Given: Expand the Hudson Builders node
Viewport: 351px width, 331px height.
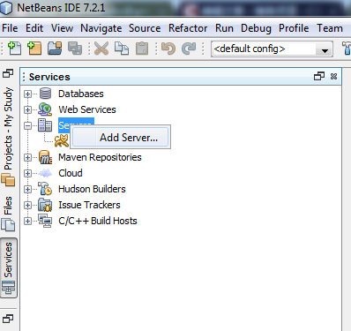Looking at the screenshot, I should point(27,189).
